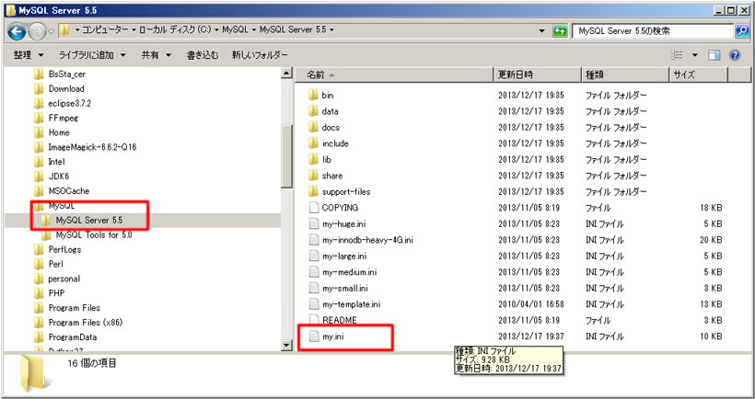Open the 共有 menu

156,55
